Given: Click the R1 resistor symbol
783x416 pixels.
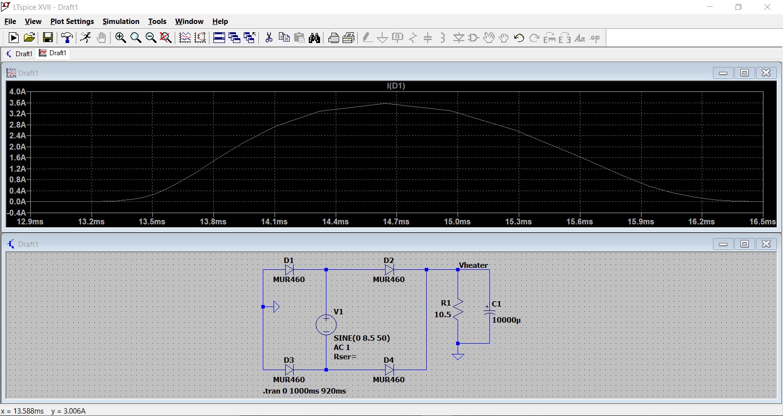Looking at the screenshot, I should pyautogui.click(x=458, y=309).
